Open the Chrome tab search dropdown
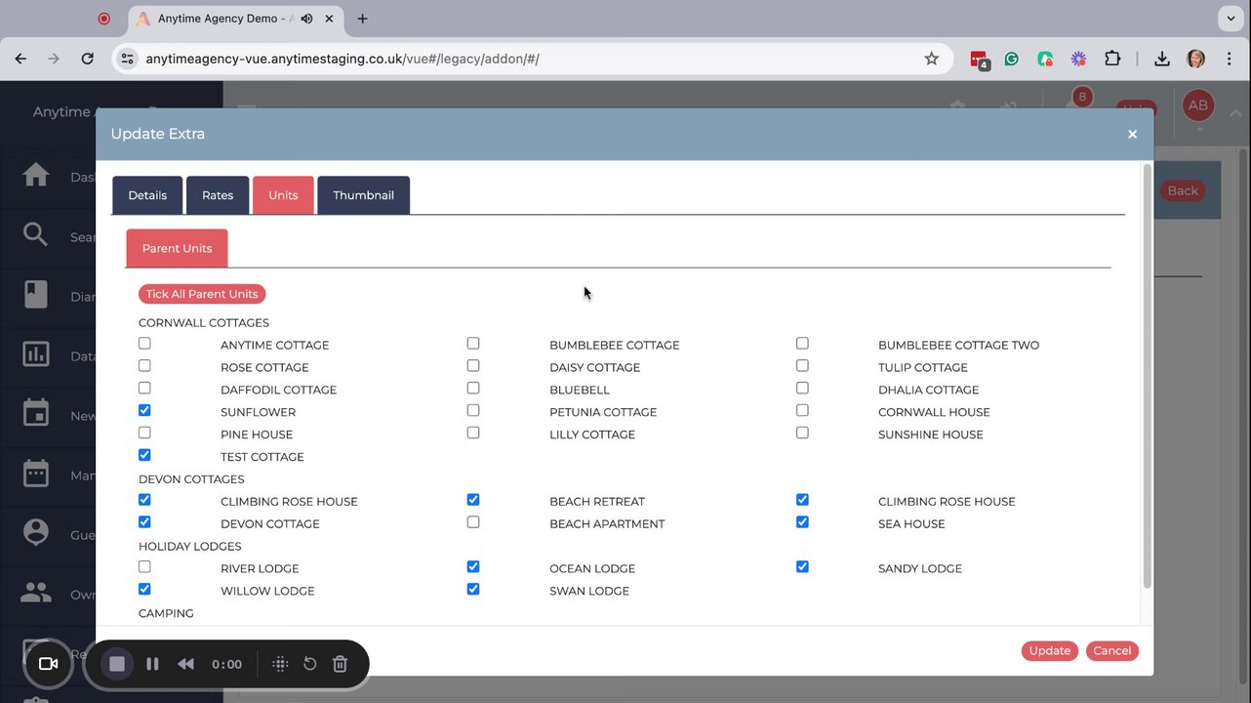 tap(1231, 19)
